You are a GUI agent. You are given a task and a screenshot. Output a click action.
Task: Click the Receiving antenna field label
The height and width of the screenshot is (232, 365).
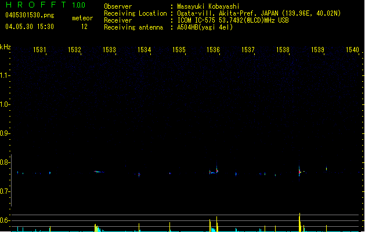coord(133,27)
